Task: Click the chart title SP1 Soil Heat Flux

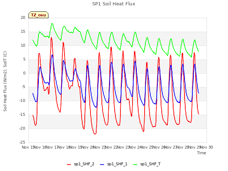Action: click(x=114, y=4)
